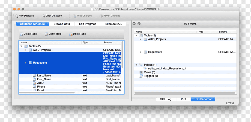Collapse Tables (2) in Database Structure tree
Image resolution: width=251 pixels, height=122 pixels.
(x=21, y=46)
